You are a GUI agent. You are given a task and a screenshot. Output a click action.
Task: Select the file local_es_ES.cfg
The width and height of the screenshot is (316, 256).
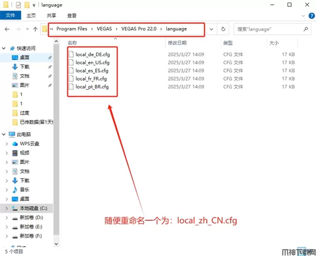click(92, 71)
